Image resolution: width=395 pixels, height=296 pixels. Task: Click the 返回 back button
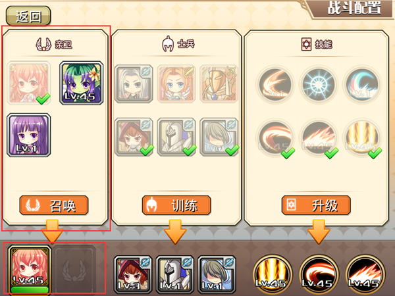28,16
